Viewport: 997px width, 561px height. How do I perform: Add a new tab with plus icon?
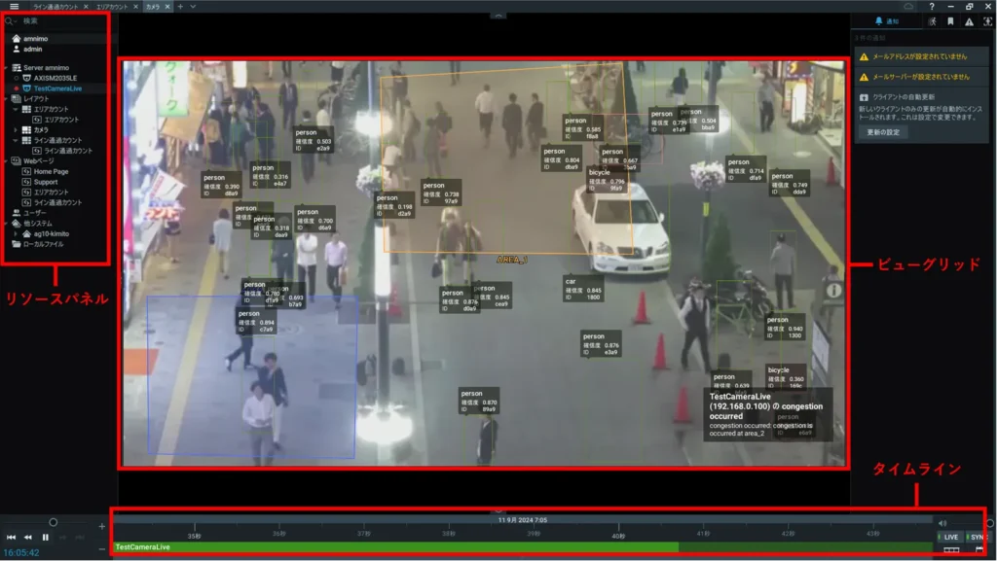click(180, 6)
